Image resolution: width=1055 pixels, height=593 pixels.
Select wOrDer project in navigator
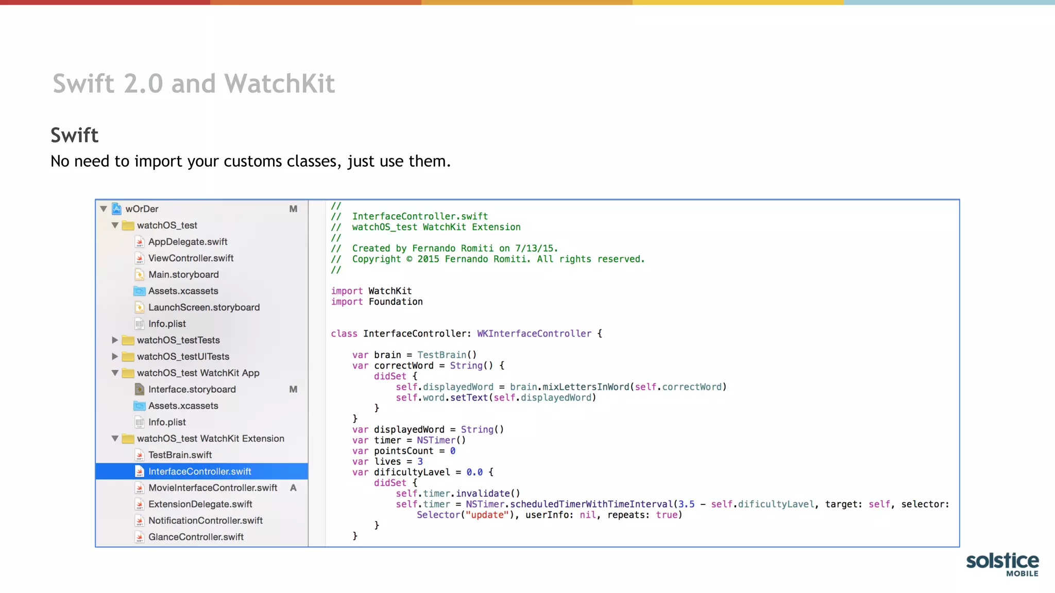click(x=142, y=209)
